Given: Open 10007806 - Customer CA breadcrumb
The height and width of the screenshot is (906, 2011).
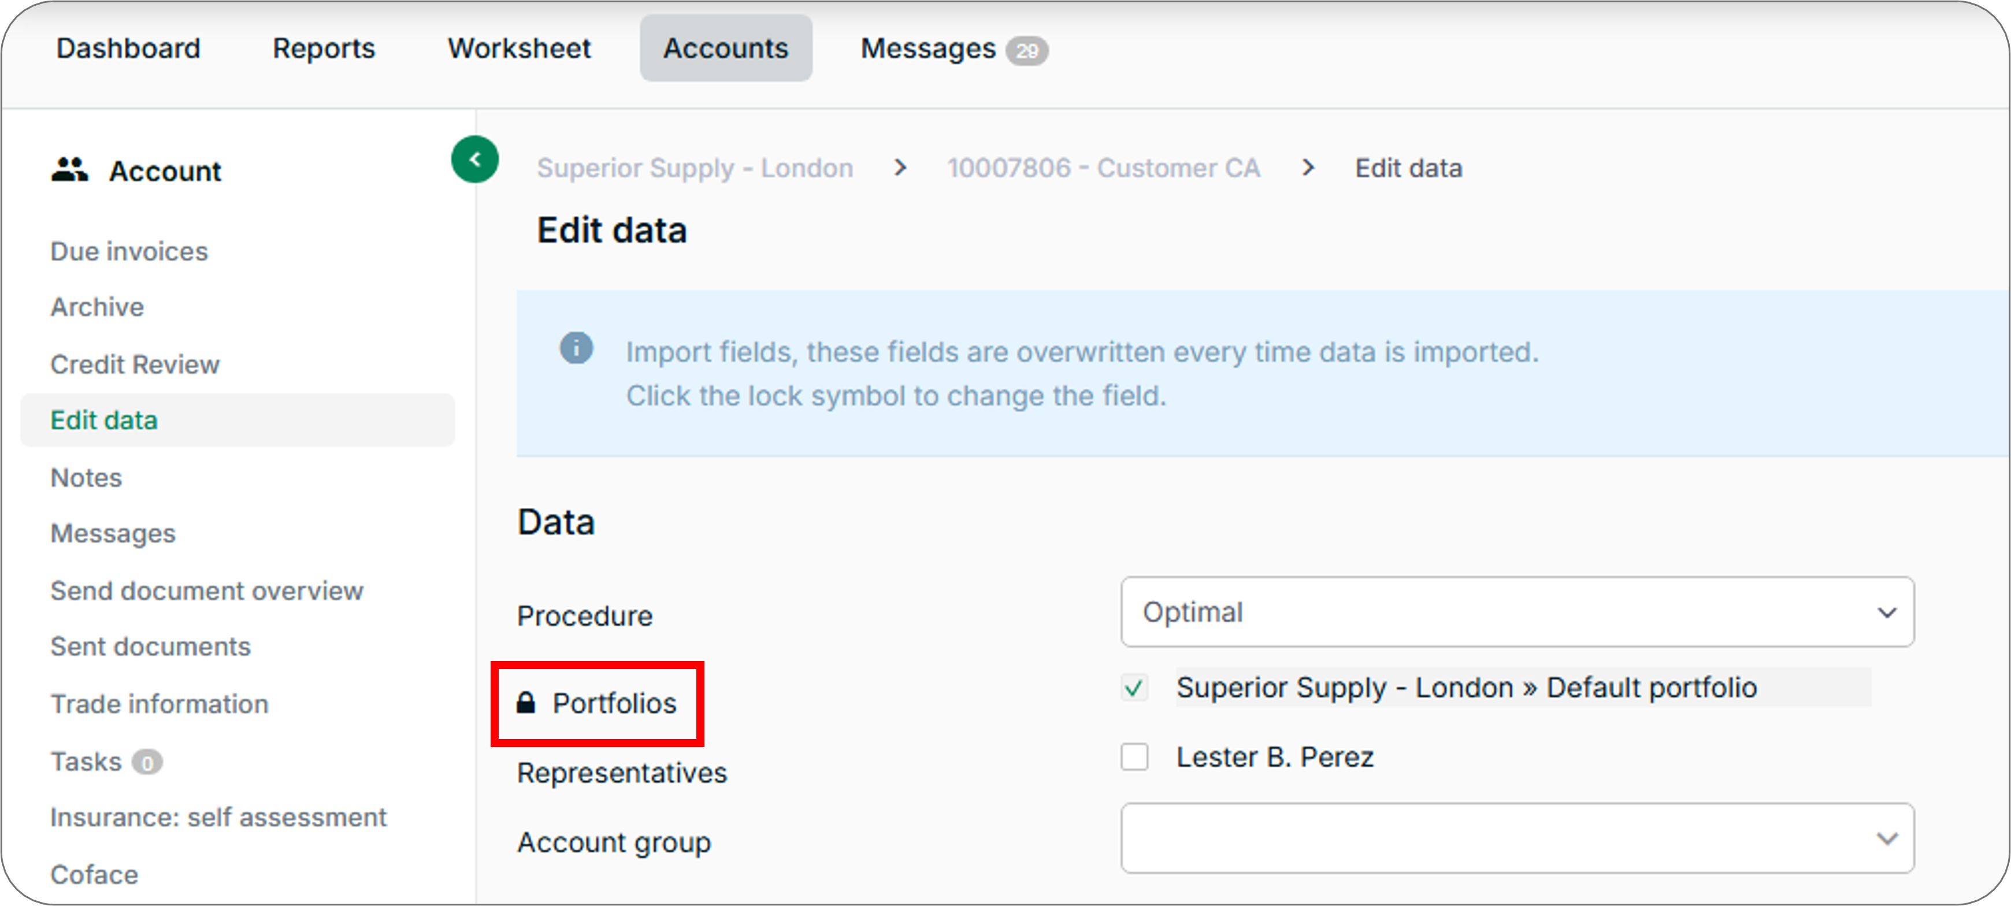Looking at the screenshot, I should [1103, 168].
